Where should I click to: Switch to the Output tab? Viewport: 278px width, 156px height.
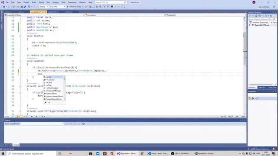[16, 145]
